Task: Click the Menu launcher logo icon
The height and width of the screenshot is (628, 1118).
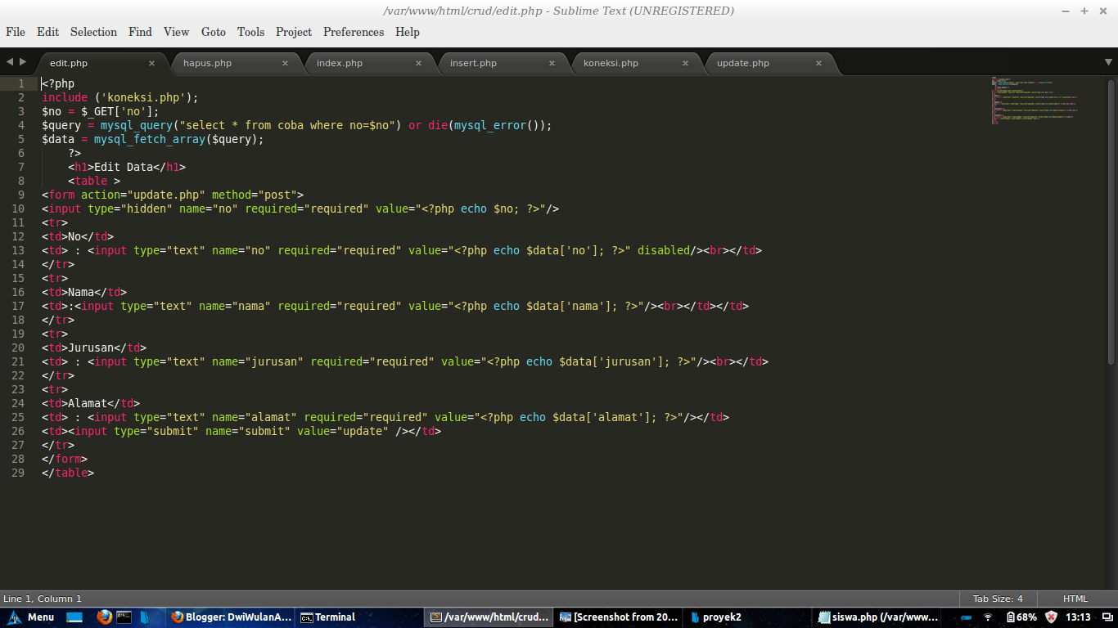Action: [14, 617]
